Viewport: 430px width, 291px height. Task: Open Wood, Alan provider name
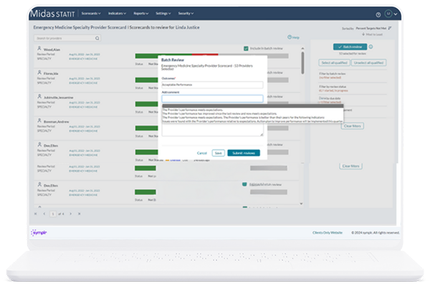pos(52,49)
